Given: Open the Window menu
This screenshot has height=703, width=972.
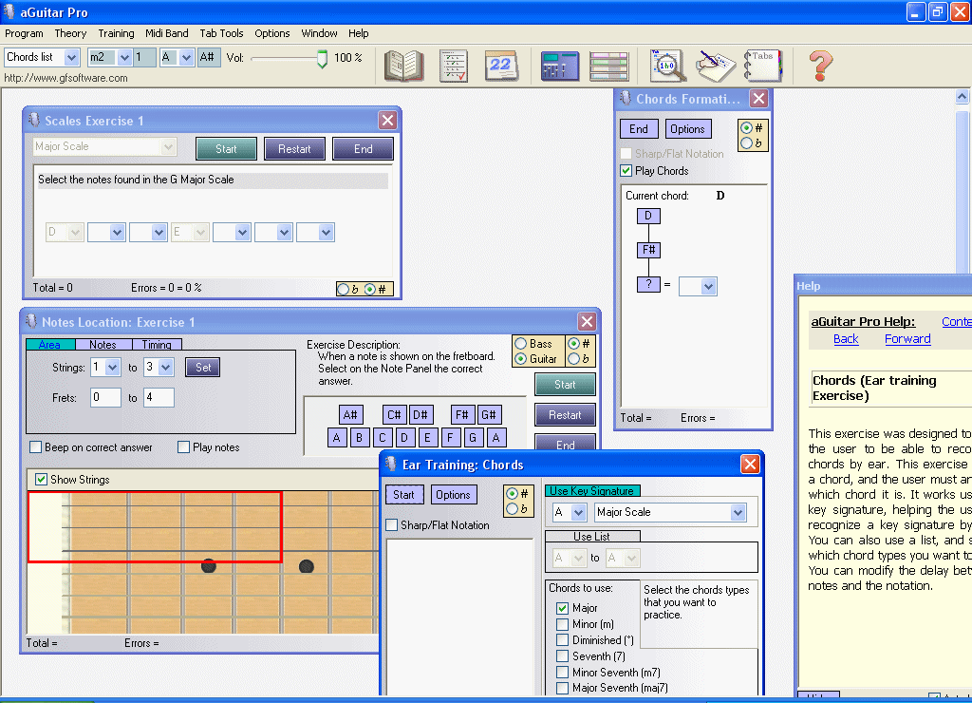Looking at the screenshot, I should 319,33.
